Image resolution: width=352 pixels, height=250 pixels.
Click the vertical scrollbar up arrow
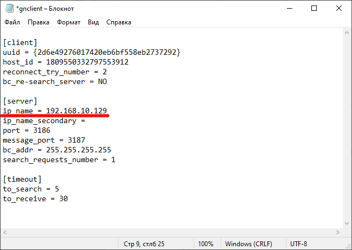click(x=347, y=33)
